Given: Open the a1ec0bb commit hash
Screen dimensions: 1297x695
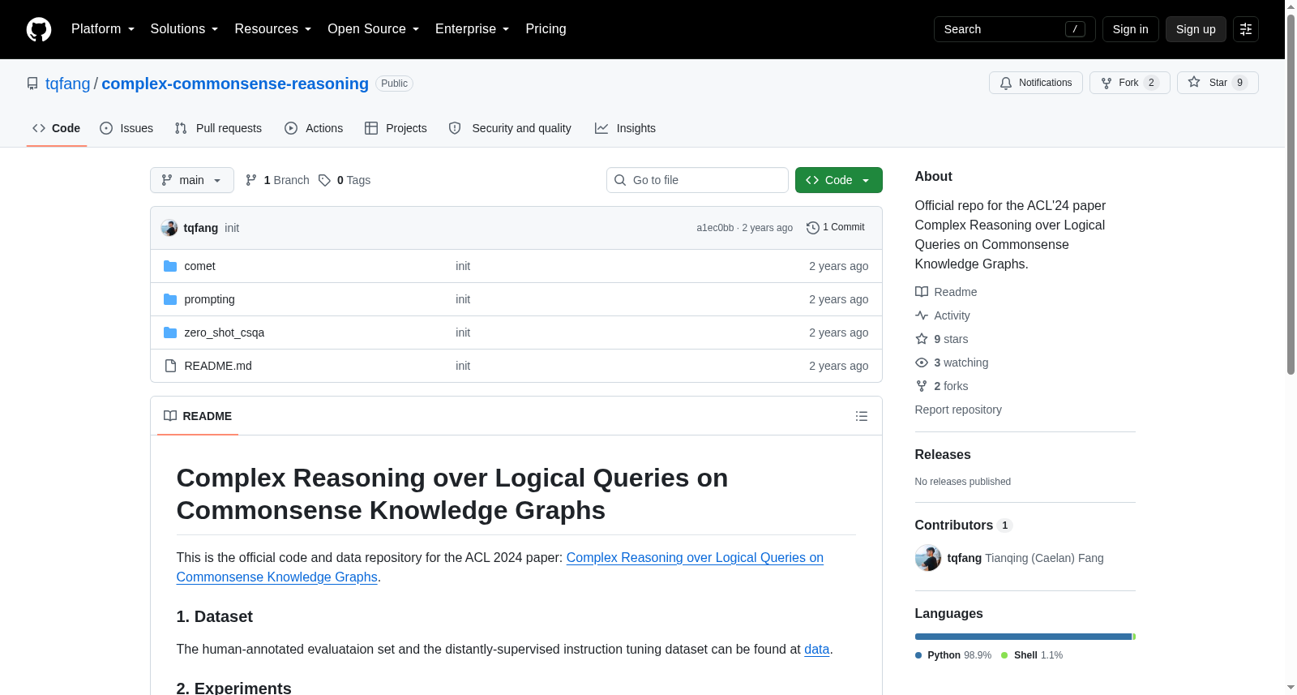Looking at the screenshot, I should point(715,228).
